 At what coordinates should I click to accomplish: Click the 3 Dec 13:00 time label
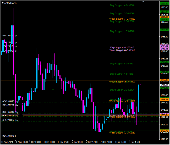[135, 142]
